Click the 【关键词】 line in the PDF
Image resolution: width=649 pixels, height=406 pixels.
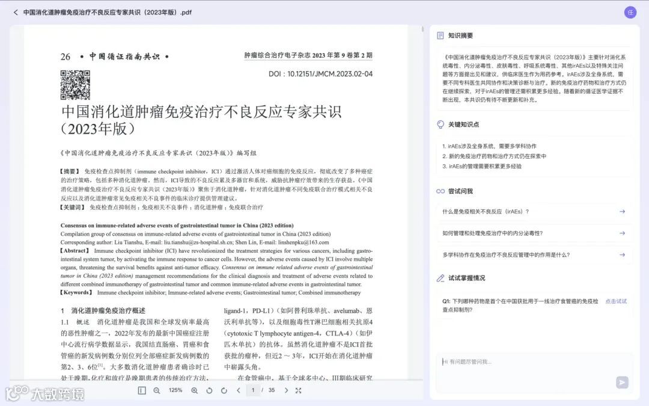click(x=162, y=207)
